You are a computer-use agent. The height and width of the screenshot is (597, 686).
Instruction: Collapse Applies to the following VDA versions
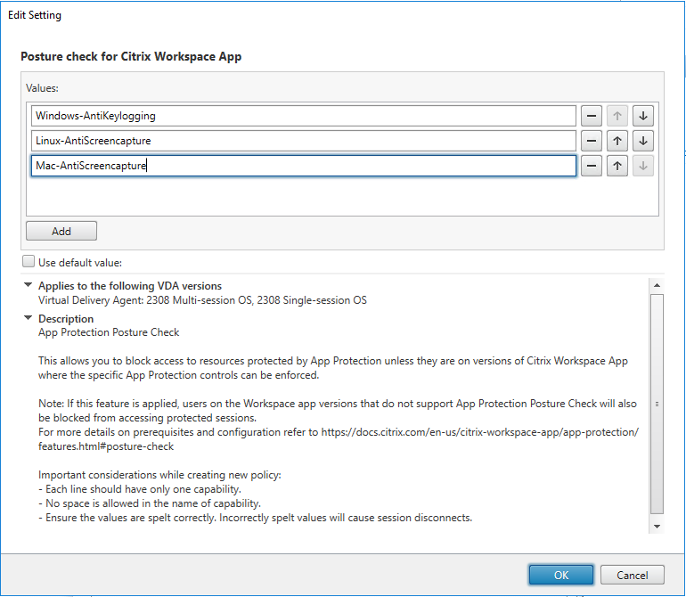click(28, 285)
